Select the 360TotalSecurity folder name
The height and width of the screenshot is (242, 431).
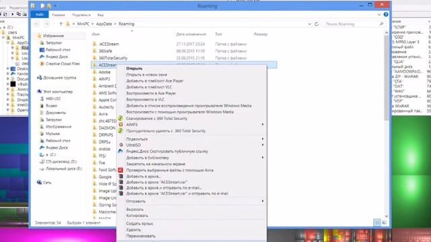113,58
